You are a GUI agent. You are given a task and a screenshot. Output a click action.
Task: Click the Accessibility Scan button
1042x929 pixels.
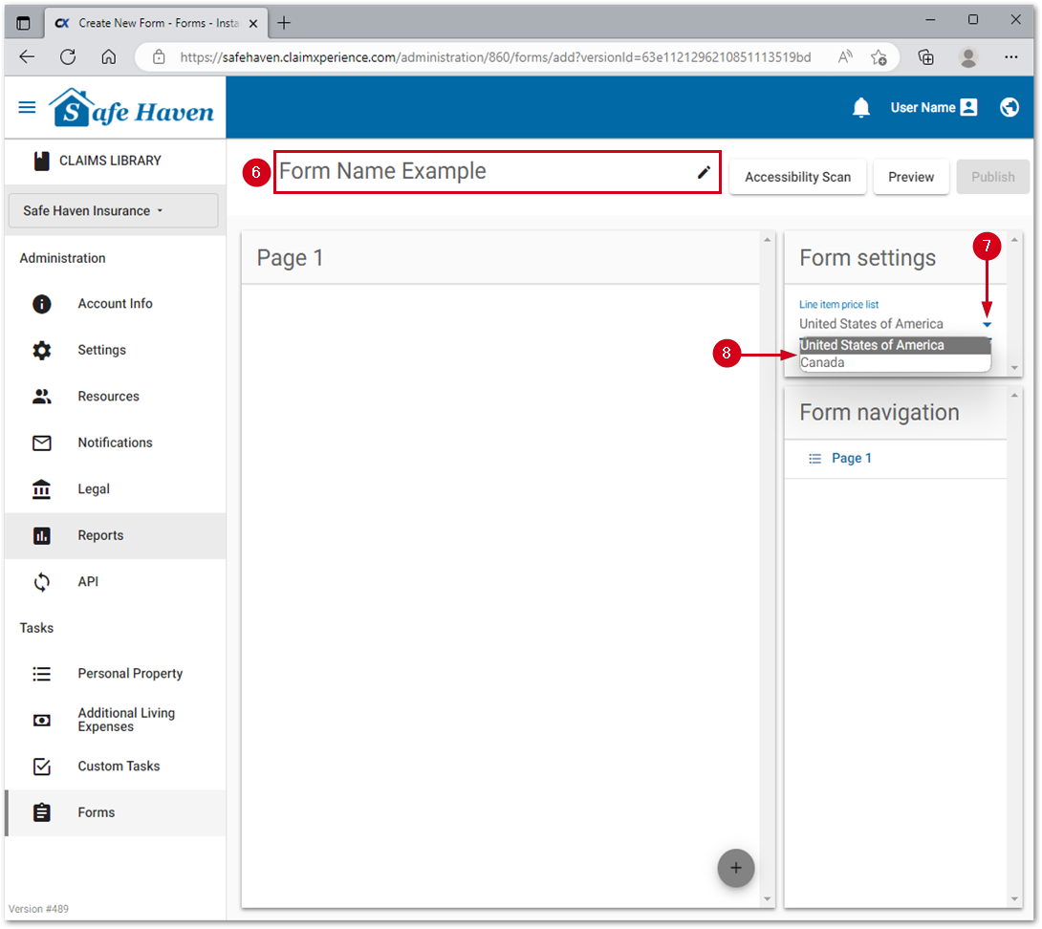click(797, 177)
